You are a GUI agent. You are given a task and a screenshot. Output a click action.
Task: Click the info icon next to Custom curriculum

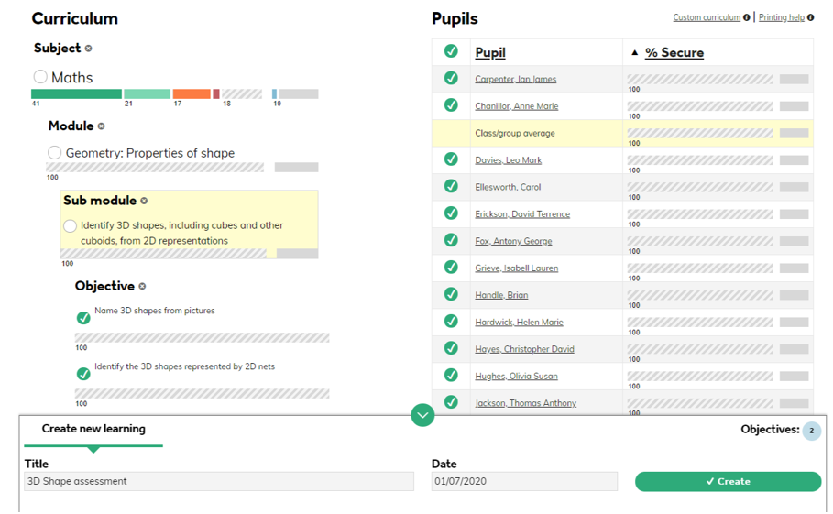tap(747, 17)
